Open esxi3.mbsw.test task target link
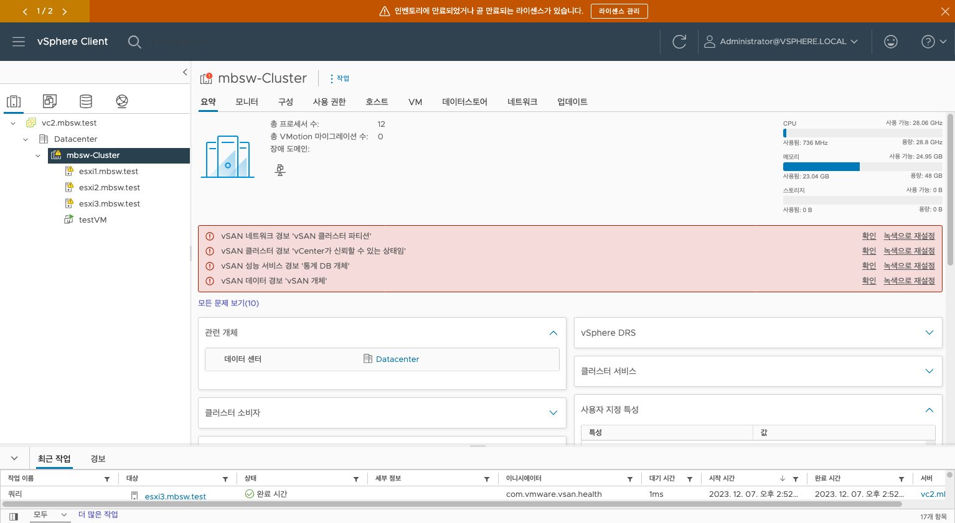This screenshot has height=523, width=955. [175, 496]
